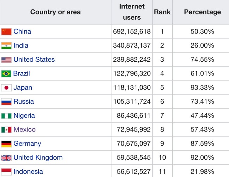Click the Japan flag icon
This screenshot has height=177, width=229.
tap(6, 88)
